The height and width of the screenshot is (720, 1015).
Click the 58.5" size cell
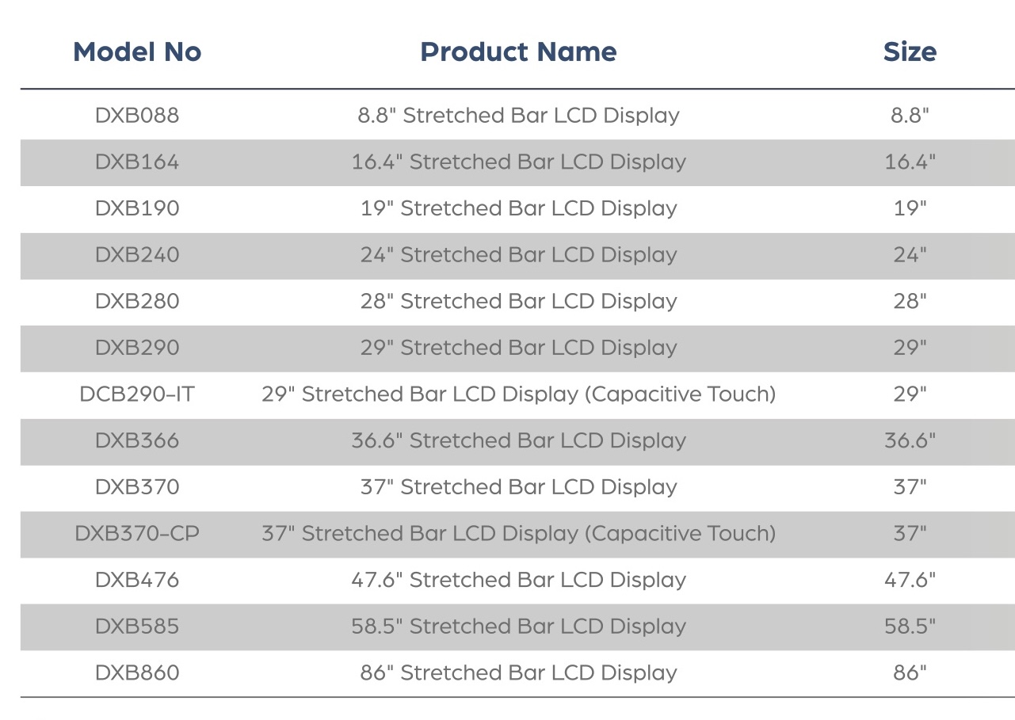click(x=910, y=627)
